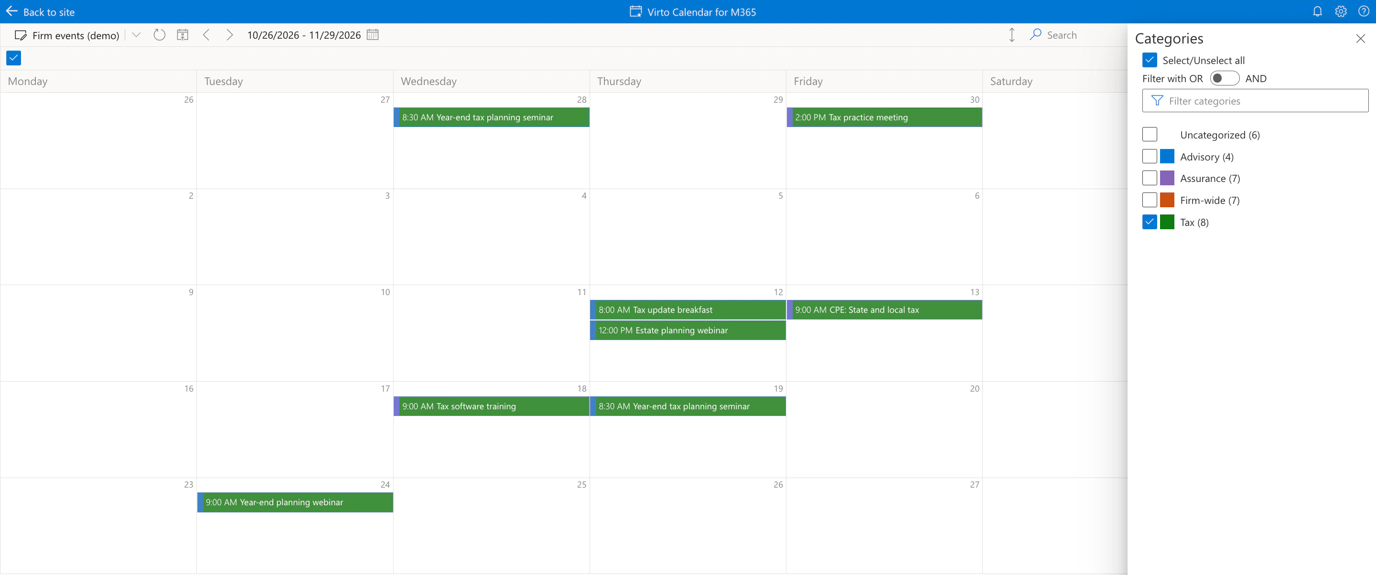Viewport: 1376px width, 575px height.
Task: Check the Advisory (4) category
Action: 1150,156
